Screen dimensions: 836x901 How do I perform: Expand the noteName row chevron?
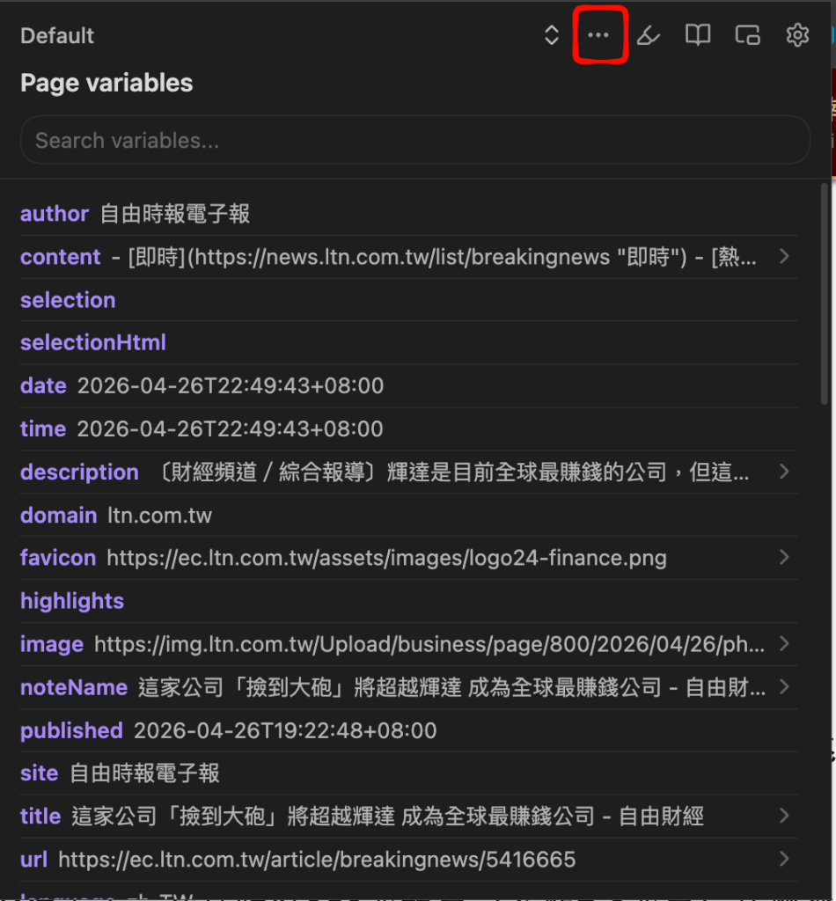(784, 686)
